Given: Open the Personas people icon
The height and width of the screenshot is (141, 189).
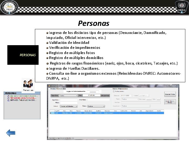Looking at the screenshot, I should point(28,84).
